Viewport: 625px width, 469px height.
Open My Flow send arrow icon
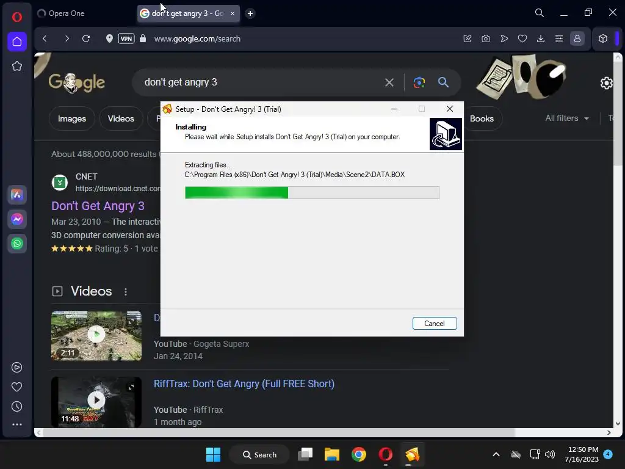click(504, 38)
